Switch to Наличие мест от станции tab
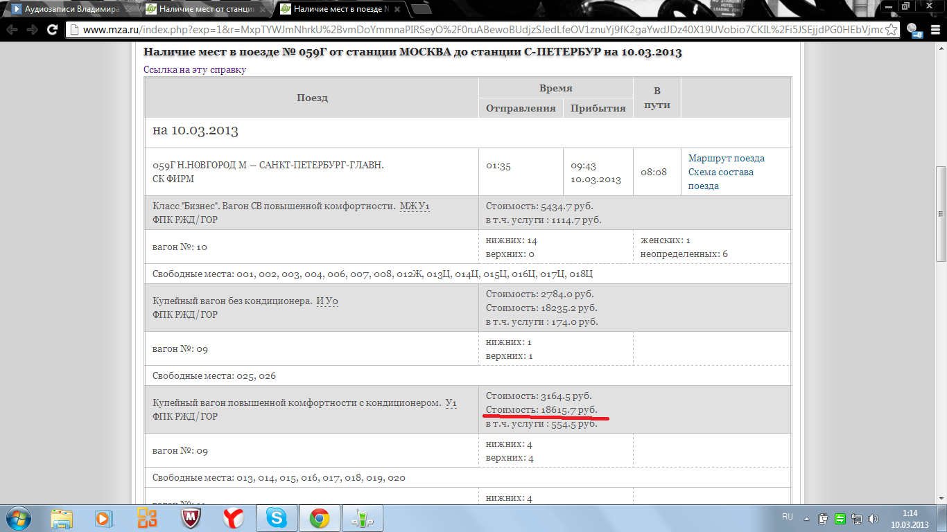This screenshot has width=947, height=532. (202, 9)
